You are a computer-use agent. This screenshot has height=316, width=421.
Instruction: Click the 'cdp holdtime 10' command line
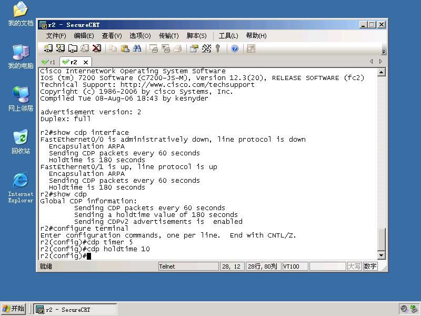click(95, 249)
